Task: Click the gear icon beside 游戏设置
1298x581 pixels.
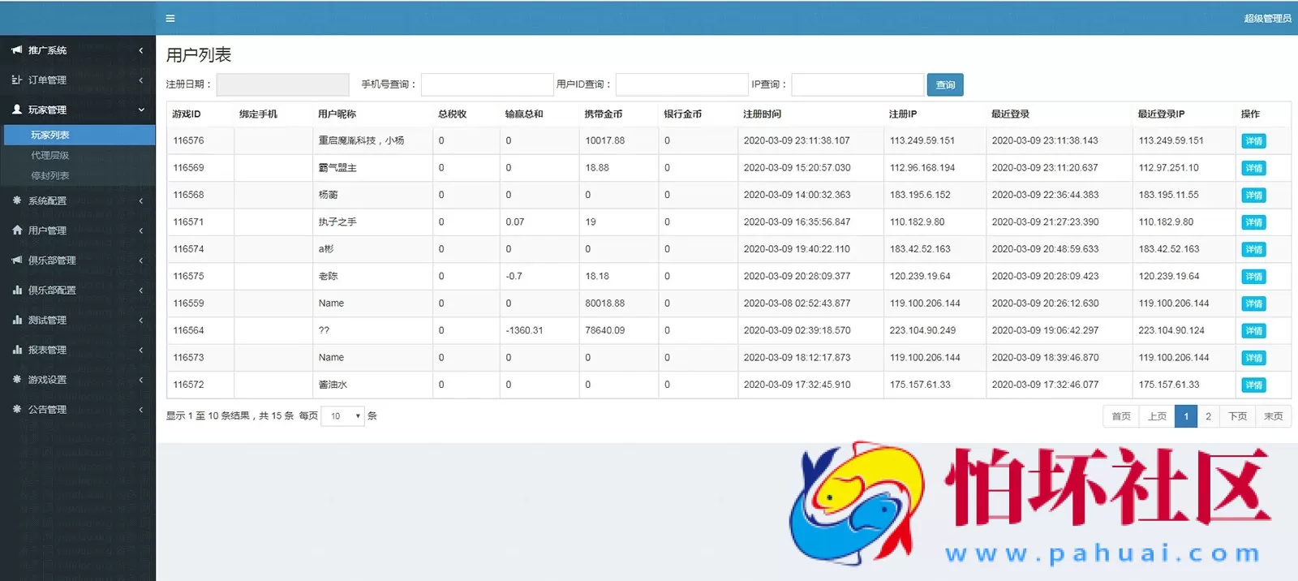Action: tap(17, 380)
